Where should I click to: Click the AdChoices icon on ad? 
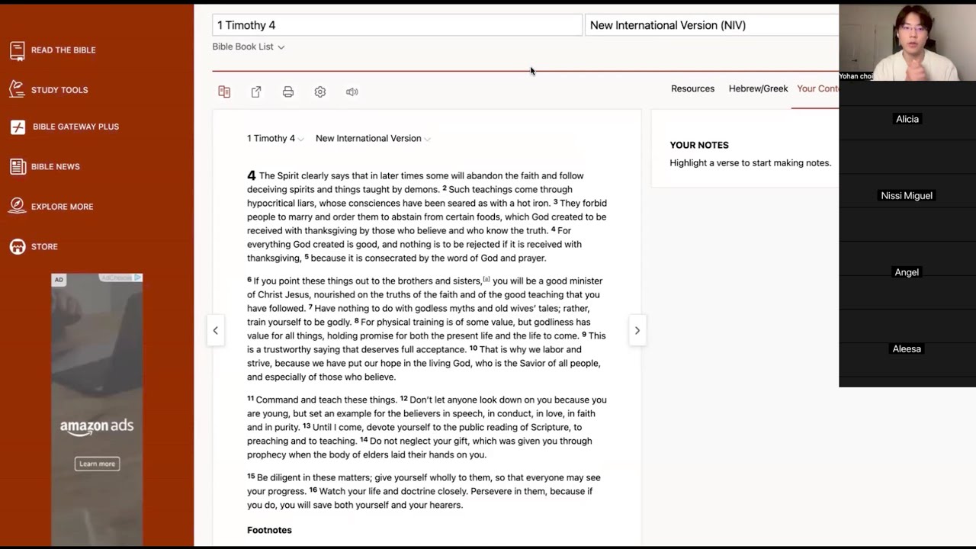point(137,278)
